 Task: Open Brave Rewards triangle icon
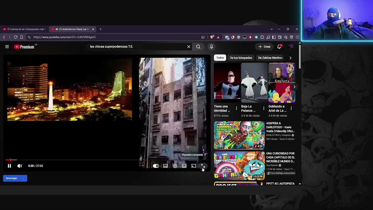(218, 37)
